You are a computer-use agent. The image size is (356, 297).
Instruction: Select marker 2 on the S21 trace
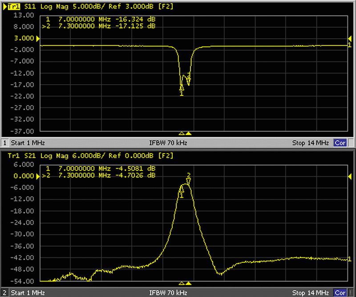[x=189, y=181]
